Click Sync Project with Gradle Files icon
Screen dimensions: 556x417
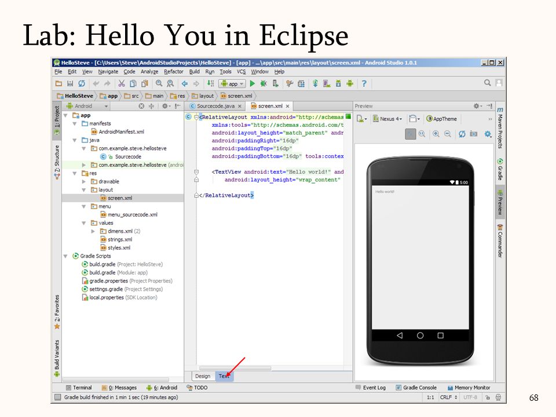click(x=315, y=83)
